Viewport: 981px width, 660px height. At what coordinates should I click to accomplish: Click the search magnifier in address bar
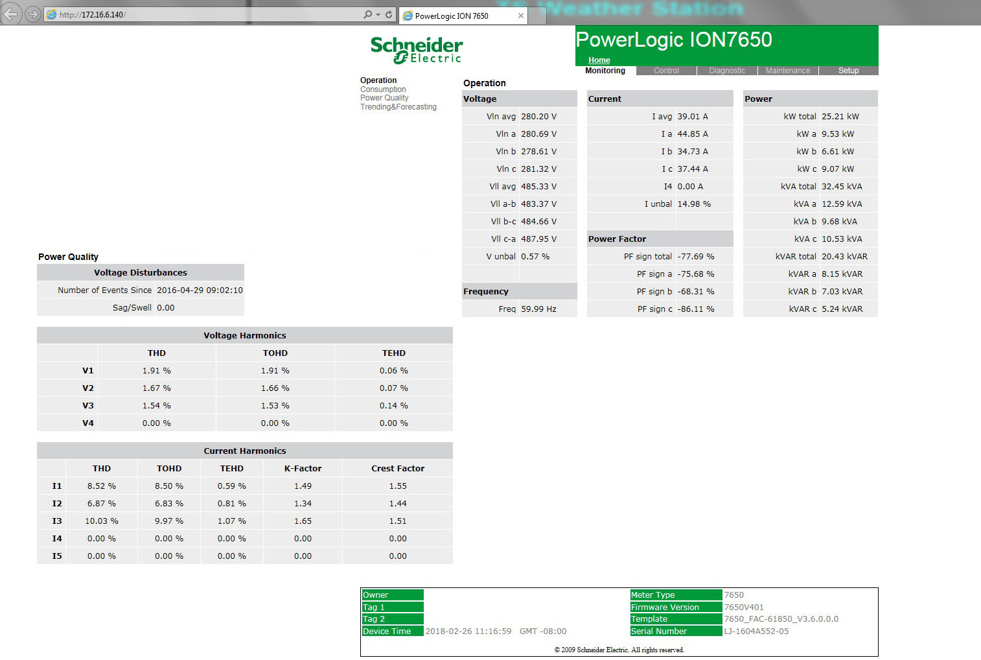(368, 14)
